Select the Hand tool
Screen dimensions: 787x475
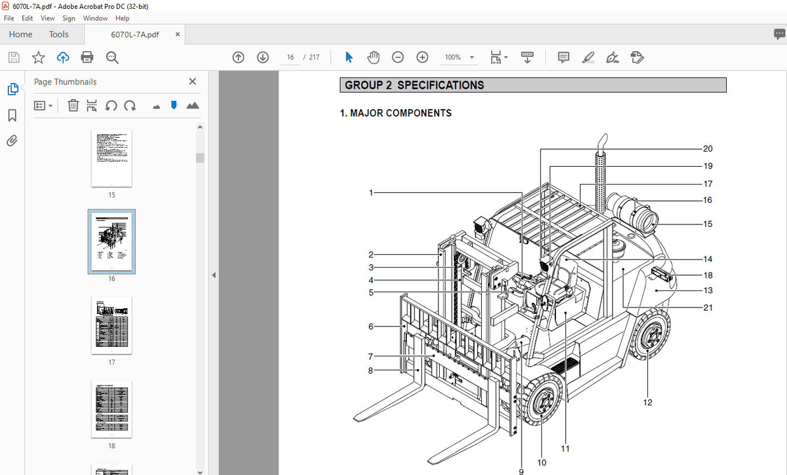coord(374,57)
